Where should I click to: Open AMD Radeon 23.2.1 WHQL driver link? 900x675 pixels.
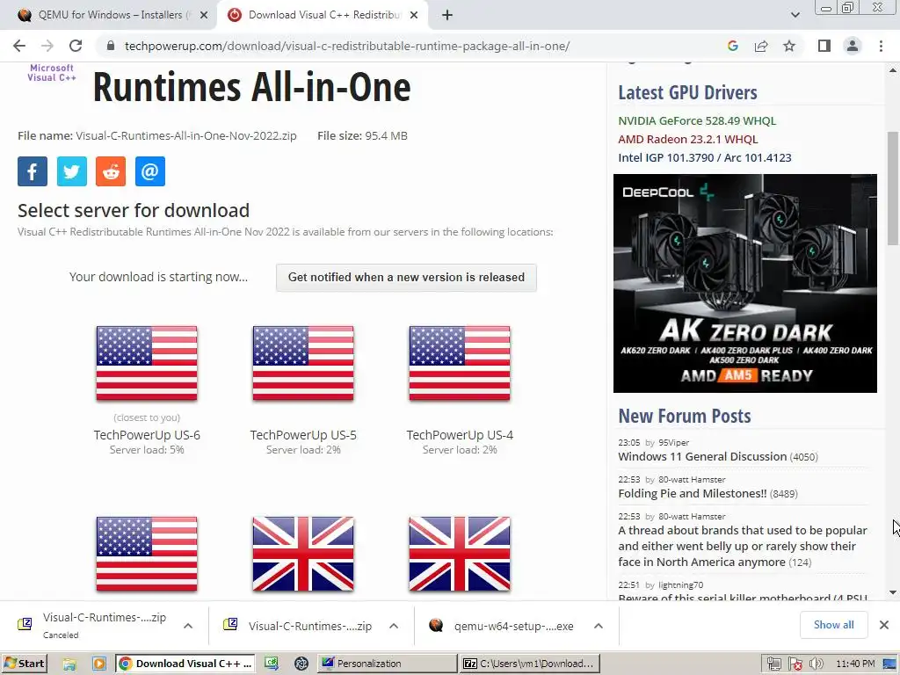tap(687, 139)
